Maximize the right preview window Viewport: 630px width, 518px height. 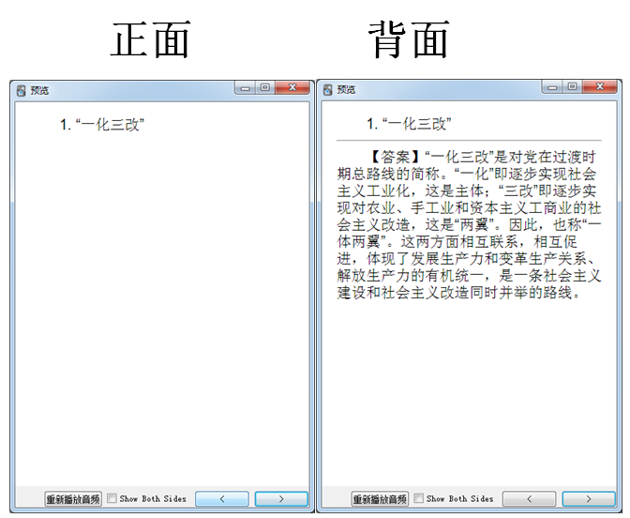pos(572,87)
